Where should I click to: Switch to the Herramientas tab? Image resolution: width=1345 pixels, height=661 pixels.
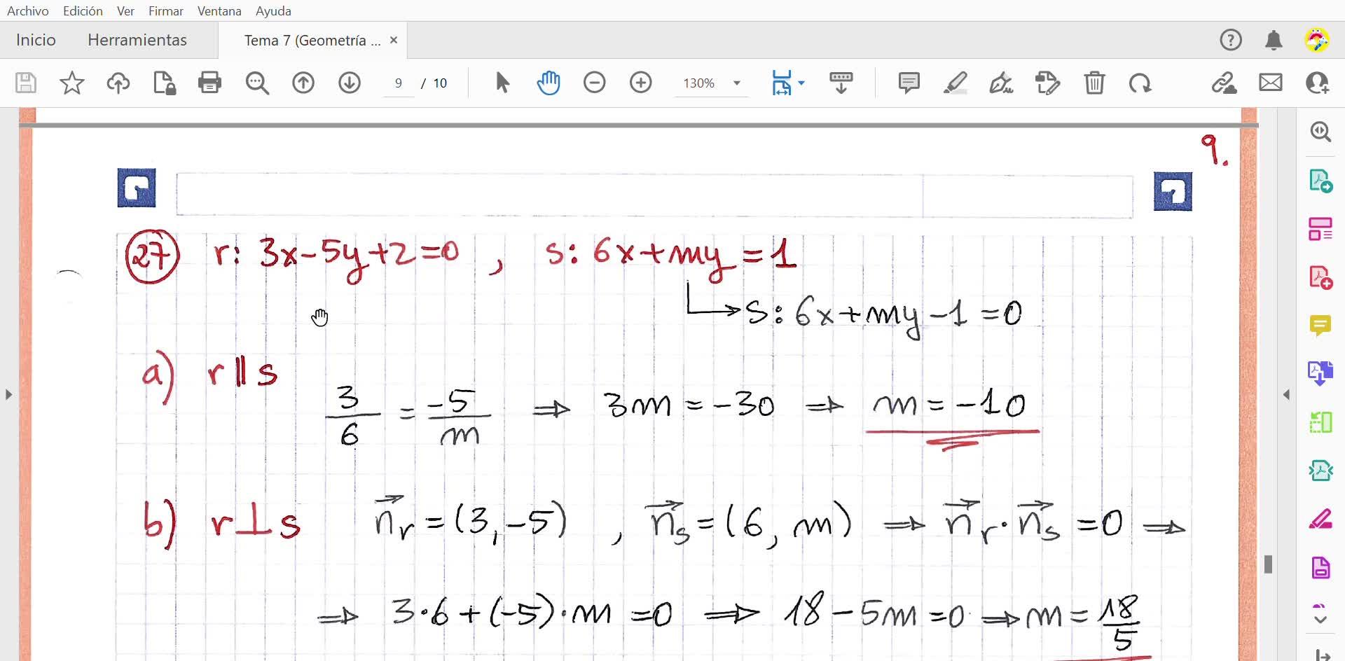click(x=137, y=40)
